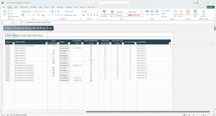This screenshot has width=216, height=116.
Task: Click the Decrease Font Size icon
Action: pyautogui.click(x=45, y=11)
